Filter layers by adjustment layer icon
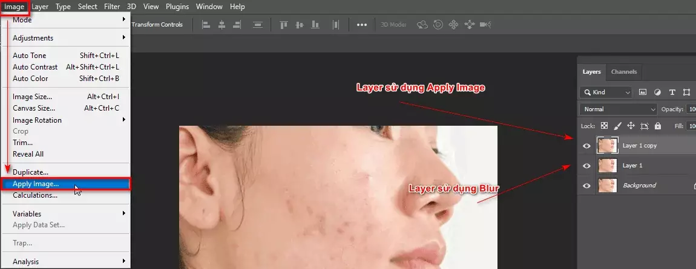 pyautogui.click(x=657, y=92)
